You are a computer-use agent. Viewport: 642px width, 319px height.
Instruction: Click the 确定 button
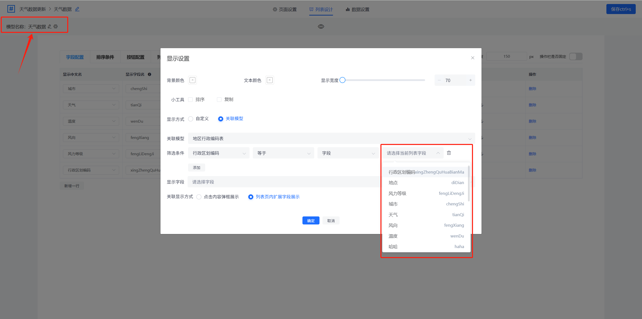coord(311,221)
